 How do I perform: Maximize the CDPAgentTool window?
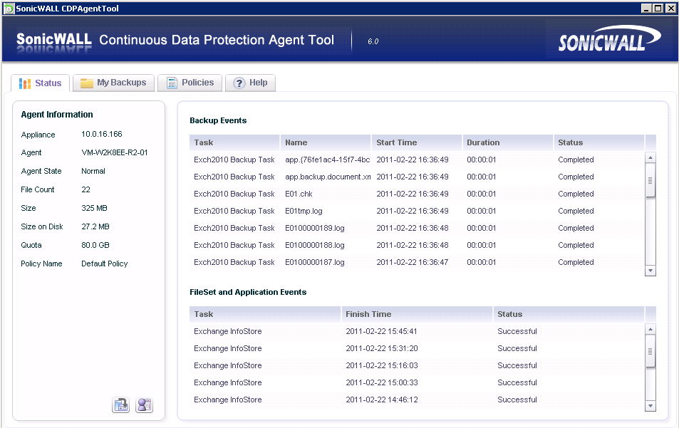click(658, 9)
